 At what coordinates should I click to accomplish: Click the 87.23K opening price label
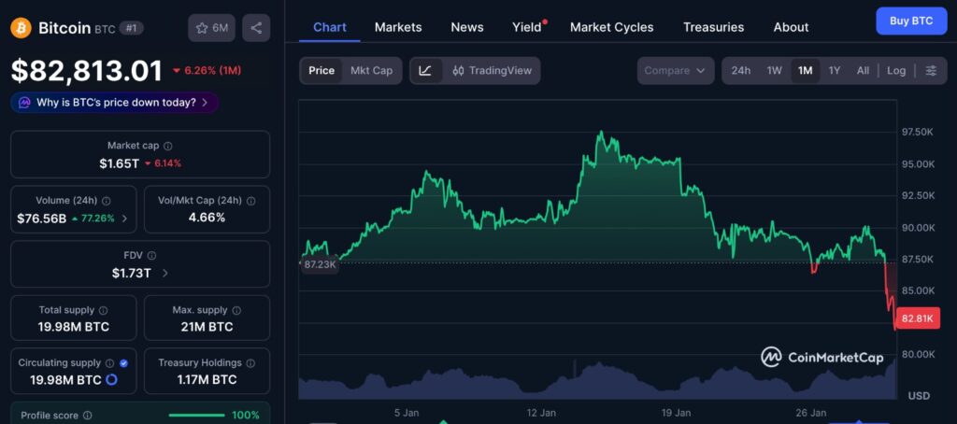pyautogui.click(x=319, y=265)
